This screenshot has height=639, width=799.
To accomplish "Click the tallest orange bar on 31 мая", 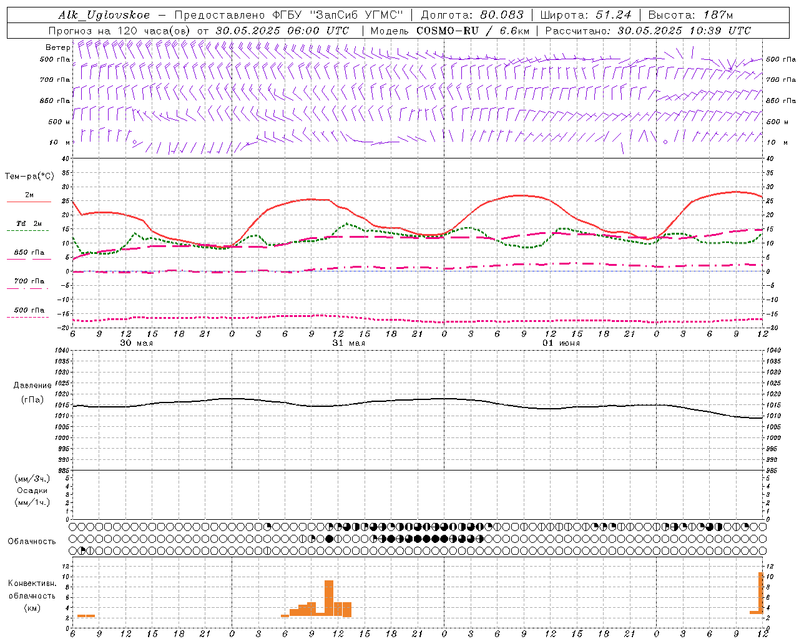I will pyautogui.click(x=329, y=598).
